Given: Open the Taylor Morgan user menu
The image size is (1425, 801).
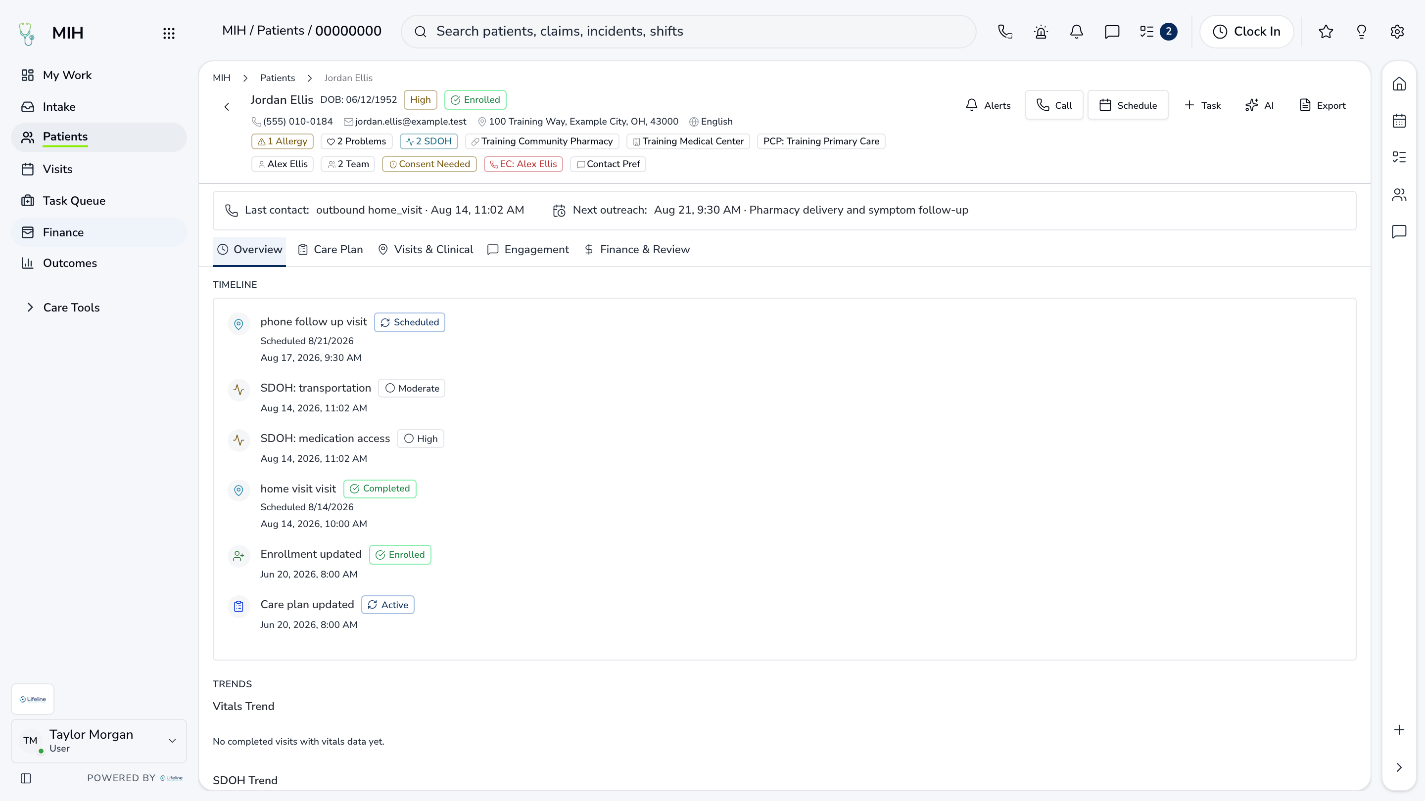Looking at the screenshot, I should click(99, 741).
